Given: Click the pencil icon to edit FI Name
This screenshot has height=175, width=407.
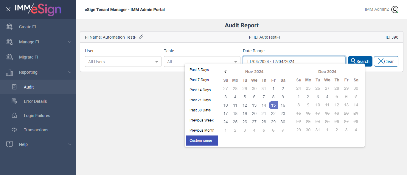Looking at the screenshot, I should click(141, 37).
